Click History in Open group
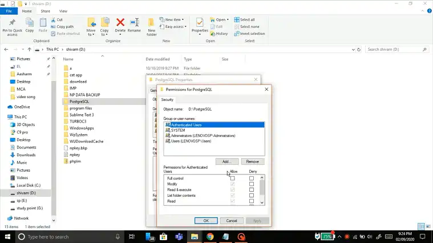The width and height of the screenshot is (433, 243). [x=219, y=34]
